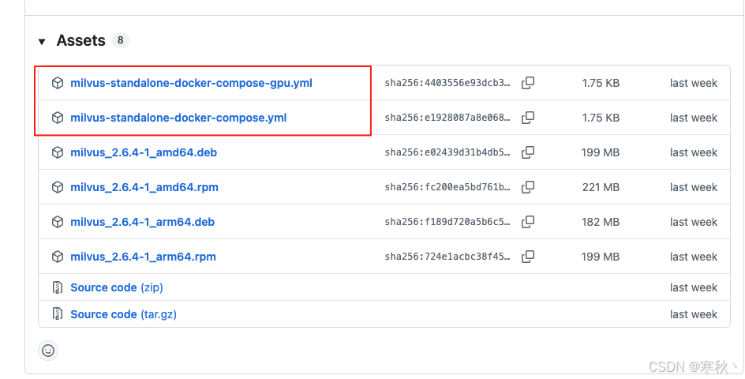Download milvus-standalone-docker-compose.yml file
Screen dimensions: 745x379
coord(178,118)
